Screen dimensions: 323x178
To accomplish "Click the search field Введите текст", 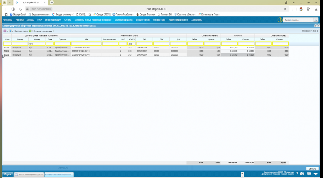I will pos(298,20).
